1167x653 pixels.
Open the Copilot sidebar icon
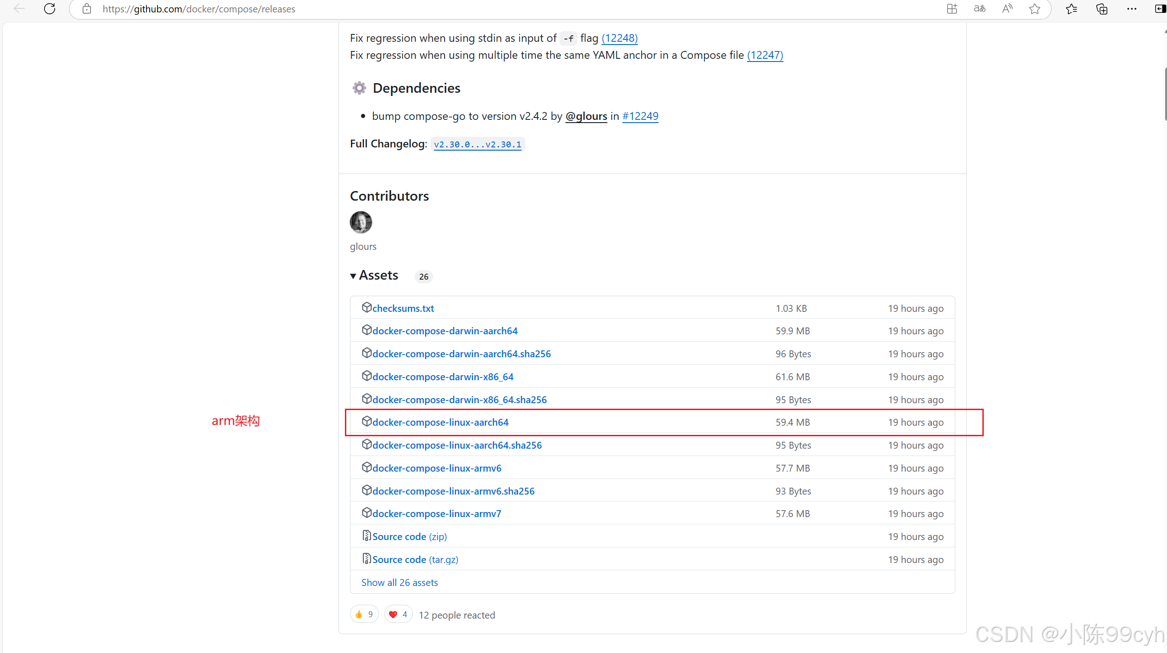tap(1160, 9)
